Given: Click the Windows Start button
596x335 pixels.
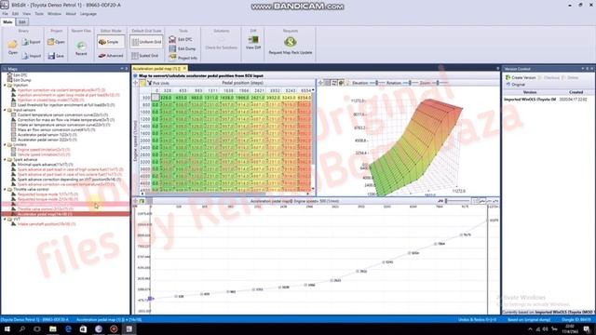Looking at the screenshot, I should [x=7, y=328].
